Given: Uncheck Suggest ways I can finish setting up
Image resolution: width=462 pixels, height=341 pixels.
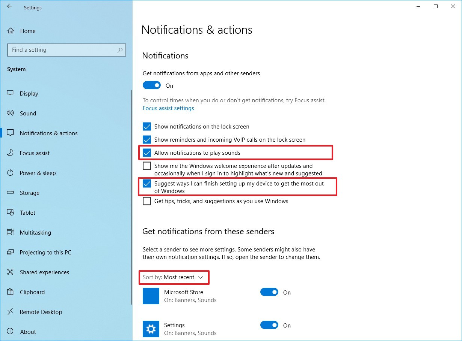Looking at the screenshot, I should [x=147, y=184].
